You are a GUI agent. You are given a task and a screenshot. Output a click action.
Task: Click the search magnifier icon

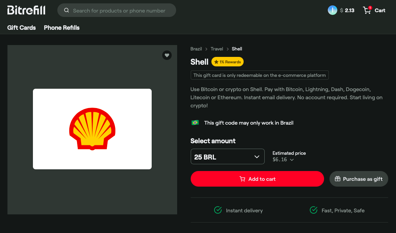tap(67, 10)
